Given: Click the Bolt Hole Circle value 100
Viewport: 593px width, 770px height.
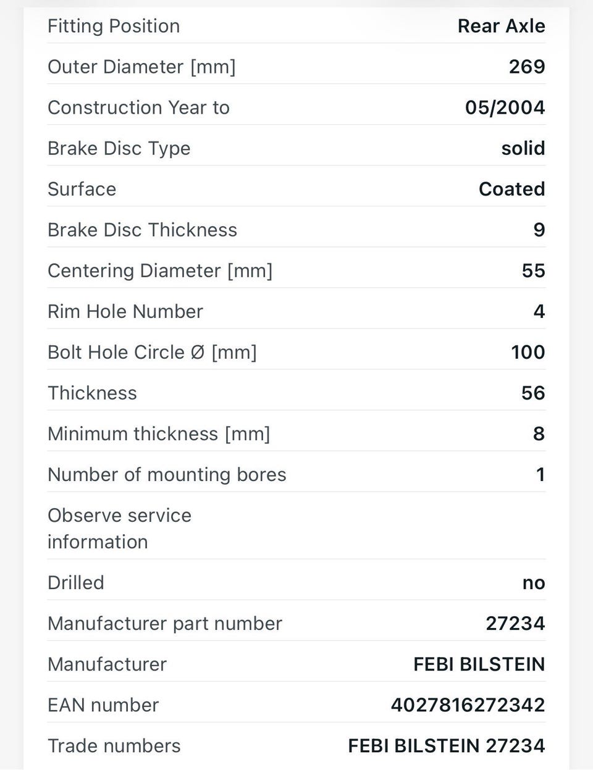Looking at the screenshot, I should coord(528,352).
